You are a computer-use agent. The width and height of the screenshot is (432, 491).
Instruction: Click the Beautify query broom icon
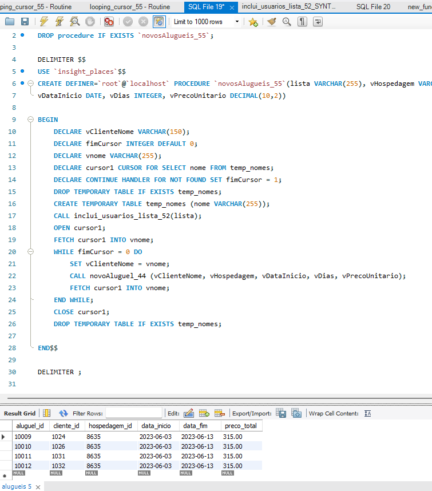click(272, 22)
